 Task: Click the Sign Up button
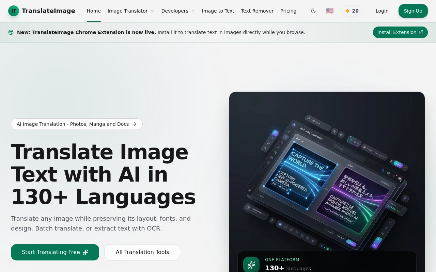tap(413, 11)
